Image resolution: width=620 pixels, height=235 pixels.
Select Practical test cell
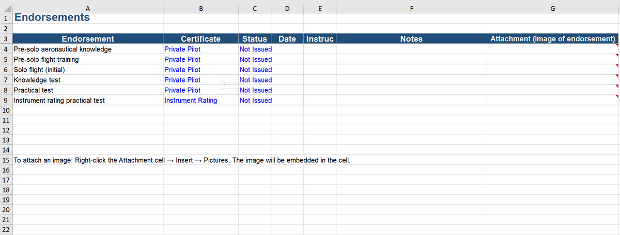coord(88,90)
